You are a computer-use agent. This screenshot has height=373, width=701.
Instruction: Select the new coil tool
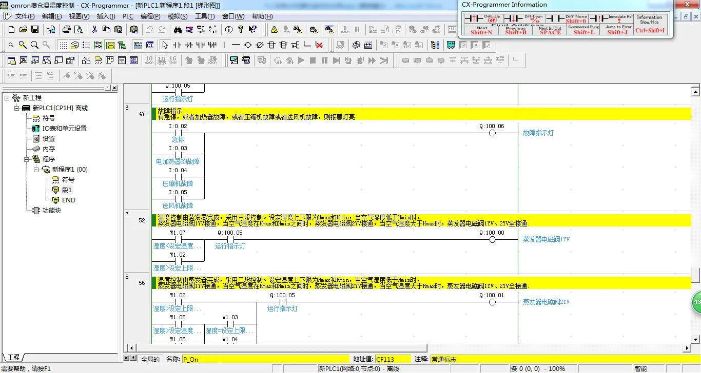(247, 45)
